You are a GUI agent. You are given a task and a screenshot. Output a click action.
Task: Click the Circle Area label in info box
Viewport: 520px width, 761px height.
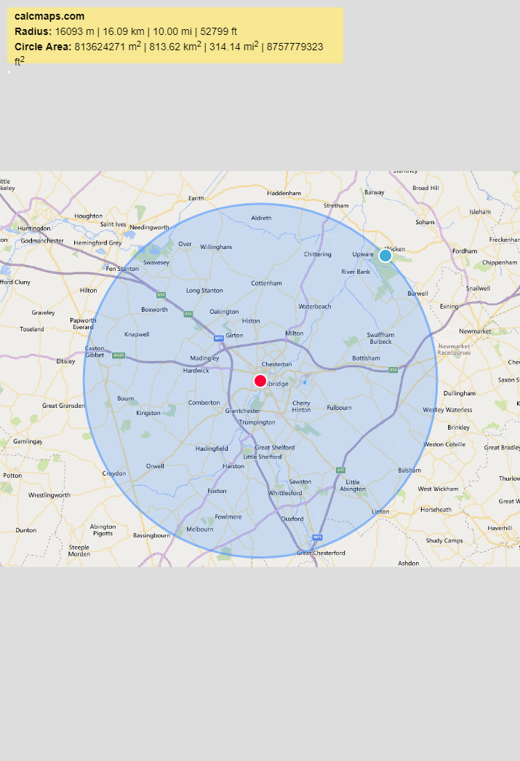[43, 47]
